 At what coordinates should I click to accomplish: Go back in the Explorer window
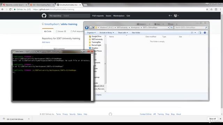[x=87, y=27]
